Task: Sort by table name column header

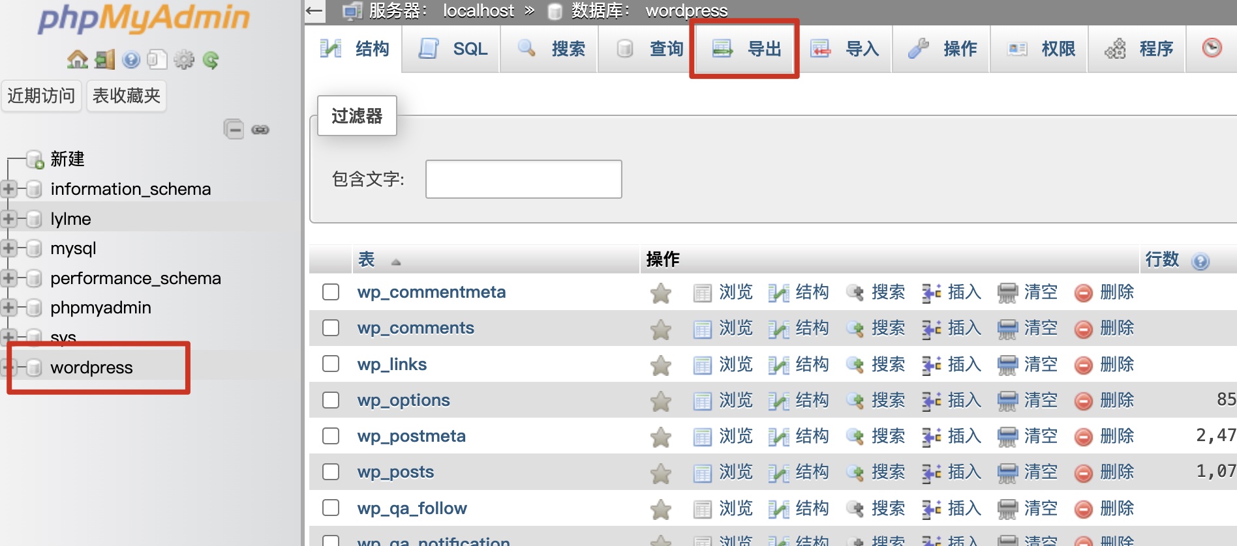Action: (x=367, y=259)
